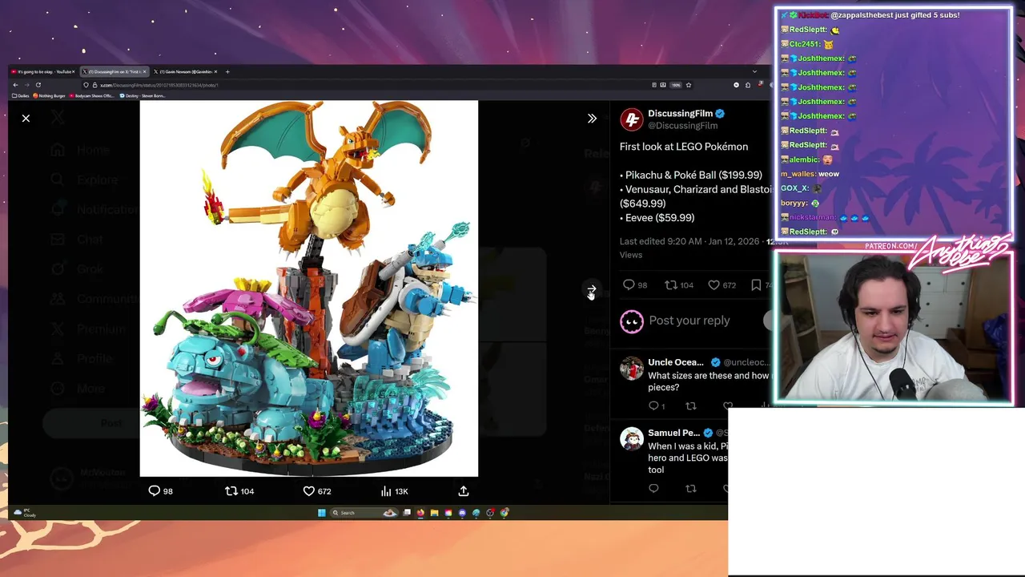The width and height of the screenshot is (1025, 577).
Task: Click the taskbar Search box
Action: point(364,513)
